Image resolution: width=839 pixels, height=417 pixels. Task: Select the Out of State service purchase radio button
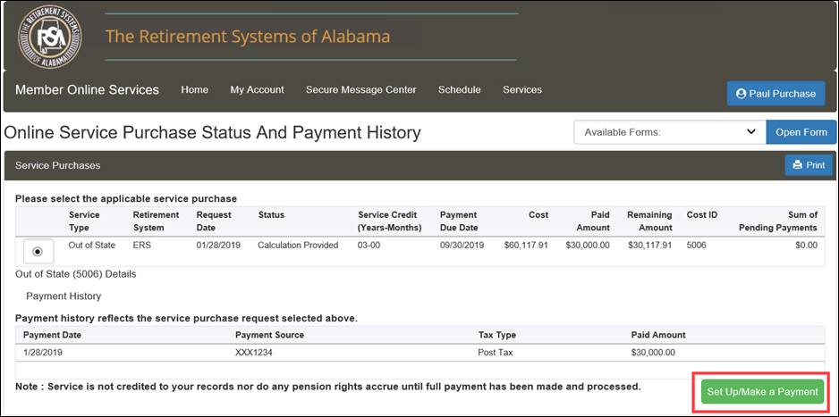38,252
